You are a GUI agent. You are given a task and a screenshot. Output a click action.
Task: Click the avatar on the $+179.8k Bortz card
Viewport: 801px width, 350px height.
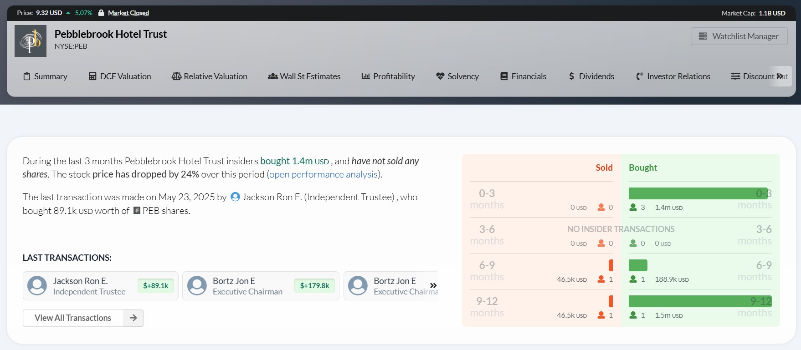coord(197,286)
